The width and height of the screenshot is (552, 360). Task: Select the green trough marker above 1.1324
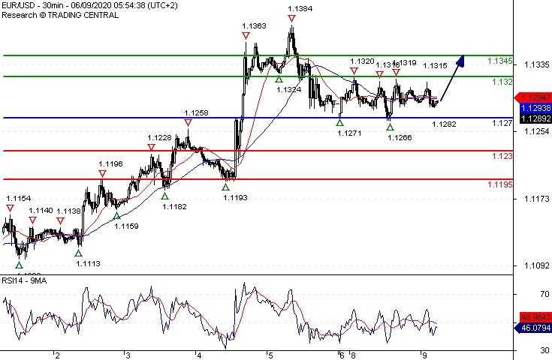click(279, 79)
